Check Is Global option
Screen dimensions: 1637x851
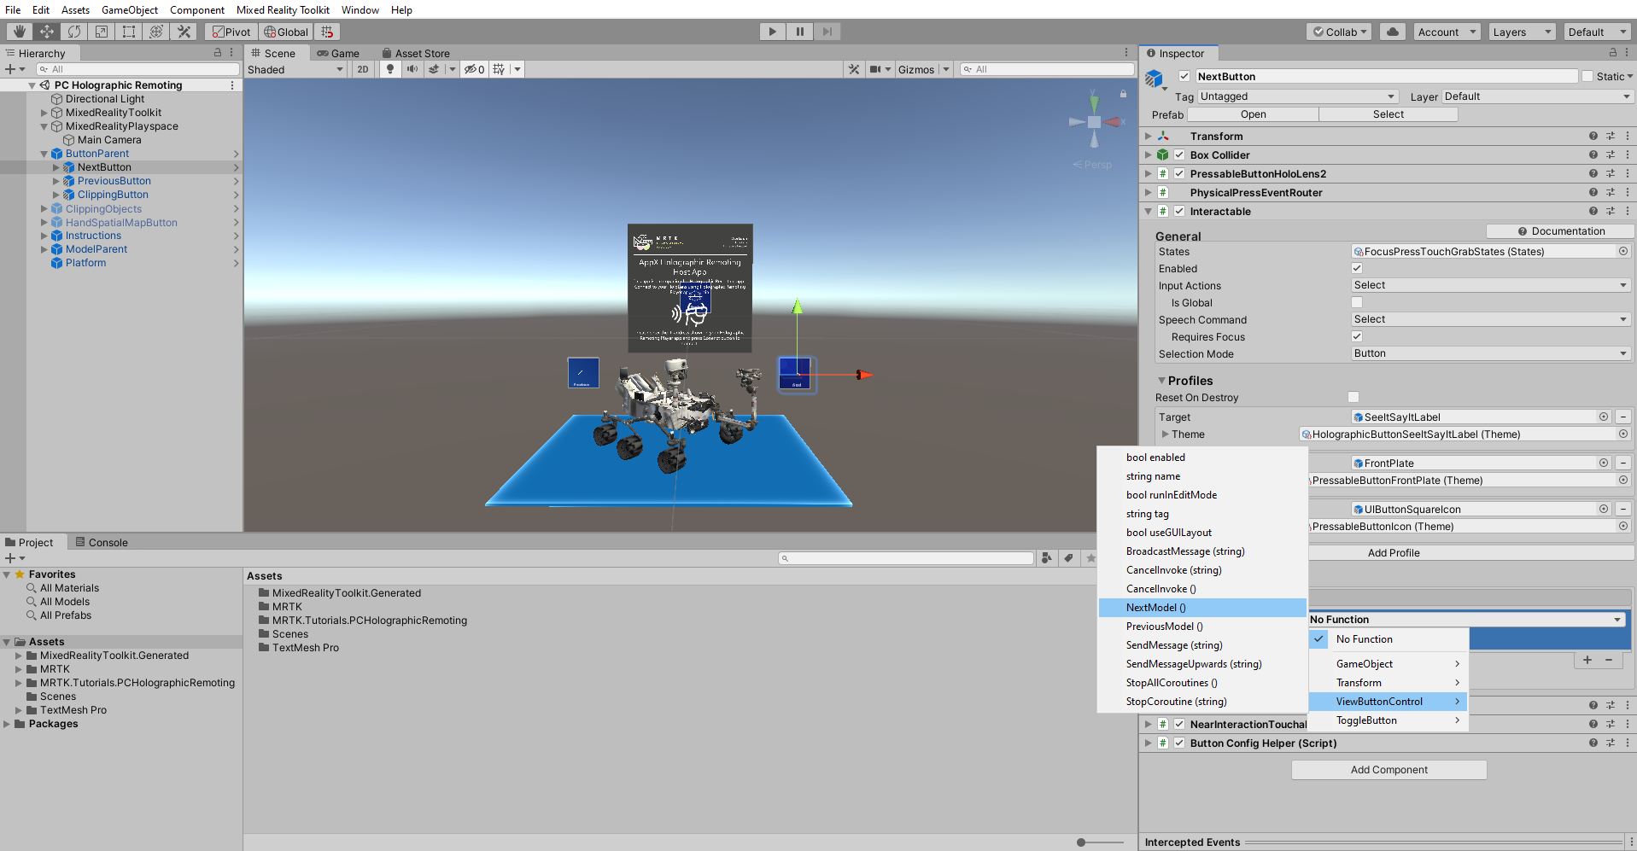click(x=1357, y=302)
